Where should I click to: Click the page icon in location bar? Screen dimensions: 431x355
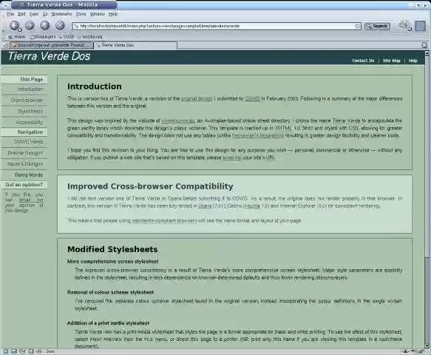[76, 26]
